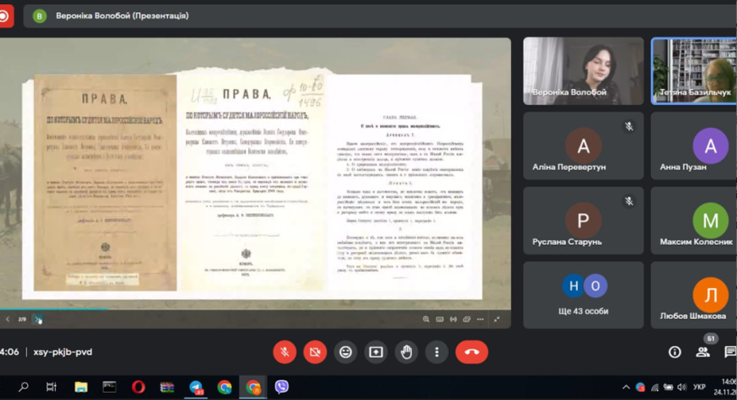Screen dimensions: 737x400
Task: Select Тетяна Базильчук video tile
Action: pyautogui.click(x=694, y=71)
